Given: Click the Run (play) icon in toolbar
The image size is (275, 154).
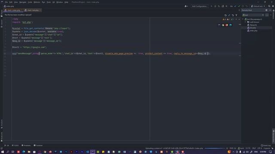Looking at the screenshot, I should [211, 6].
